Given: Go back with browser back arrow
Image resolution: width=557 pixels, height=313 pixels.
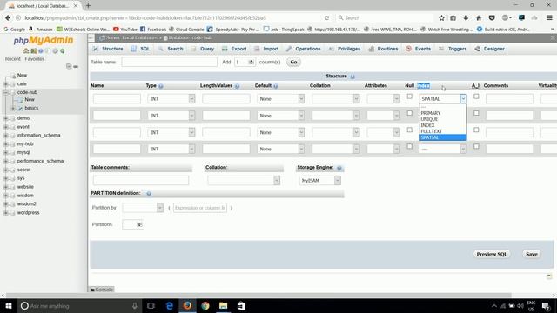Looking at the screenshot, I should coord(8,17).
